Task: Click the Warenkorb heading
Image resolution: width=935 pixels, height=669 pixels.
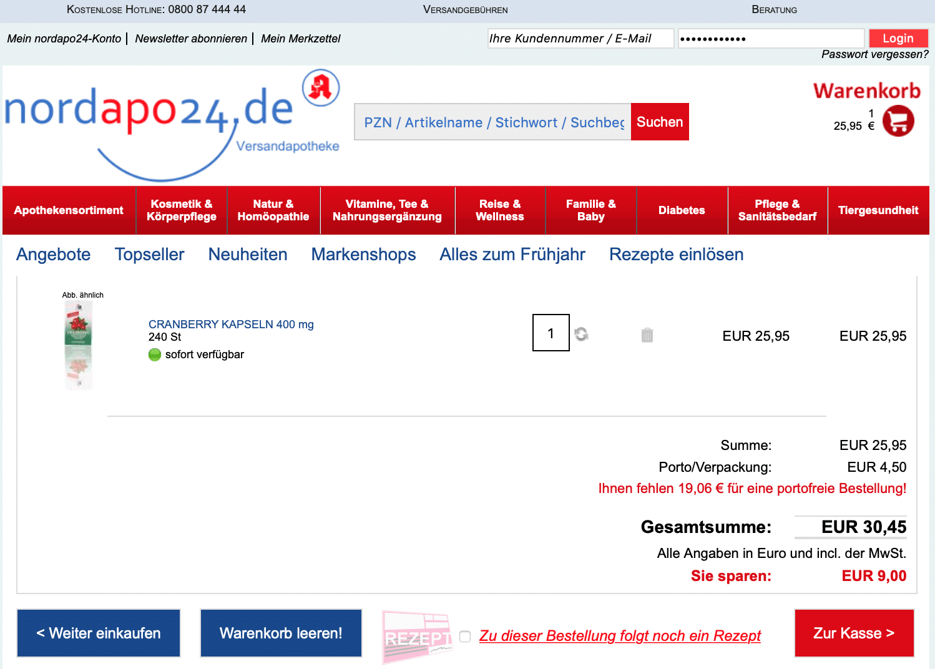Action: click(x=867, y=91)
